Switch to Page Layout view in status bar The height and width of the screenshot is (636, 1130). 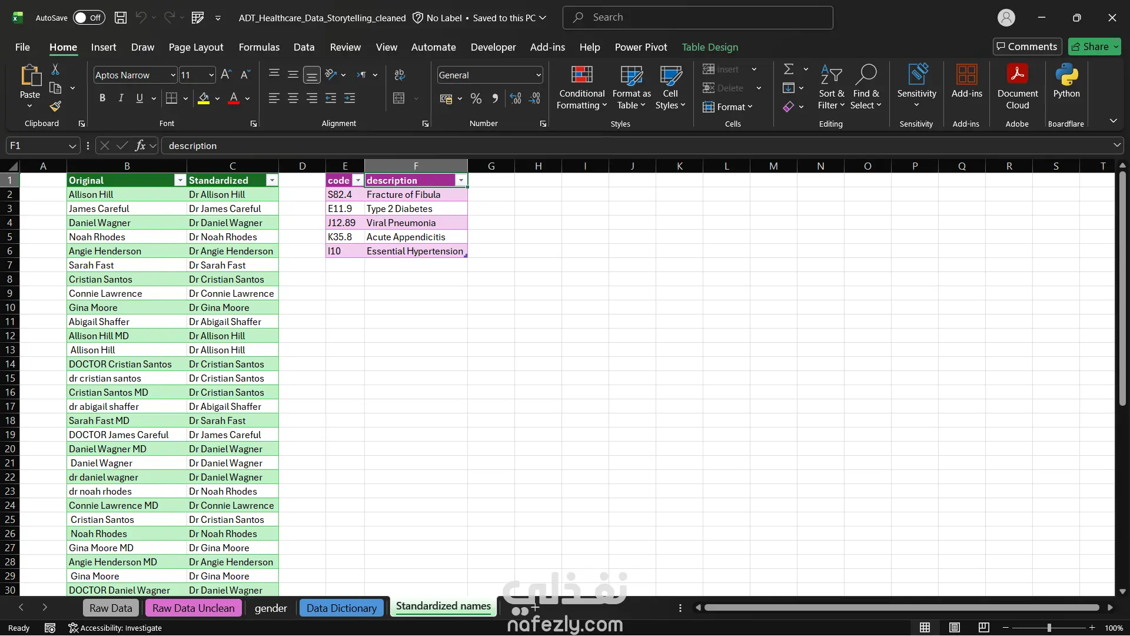tap(955, 628)
